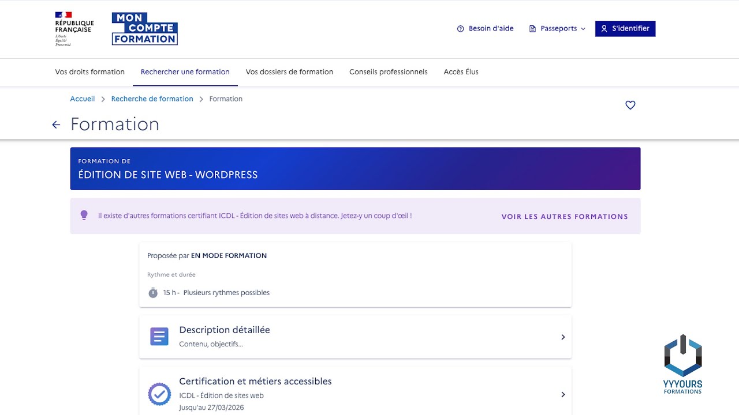Click the S'identifier button

pyautogui.click(x=625, y=28)
